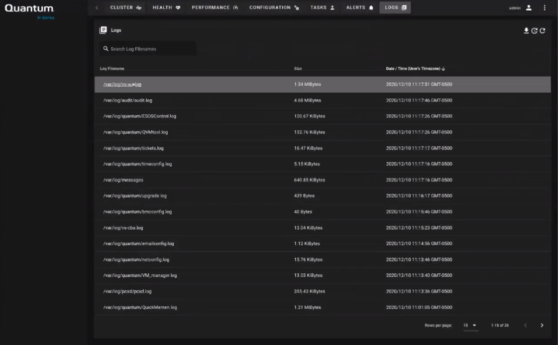Click the magnifier icon in the search box

coord(105,49)
